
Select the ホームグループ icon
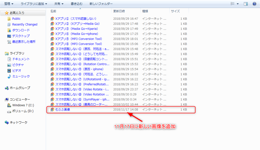pyautogui.click(x=6, y=88)
